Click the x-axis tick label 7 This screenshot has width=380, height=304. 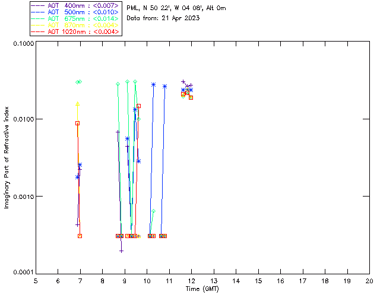pyautogui.click(x=80, y=281)
